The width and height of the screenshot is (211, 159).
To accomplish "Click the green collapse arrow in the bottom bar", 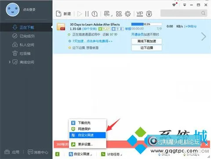I will pos(58,154).
